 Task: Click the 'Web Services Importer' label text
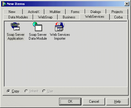tap(60, 36)
